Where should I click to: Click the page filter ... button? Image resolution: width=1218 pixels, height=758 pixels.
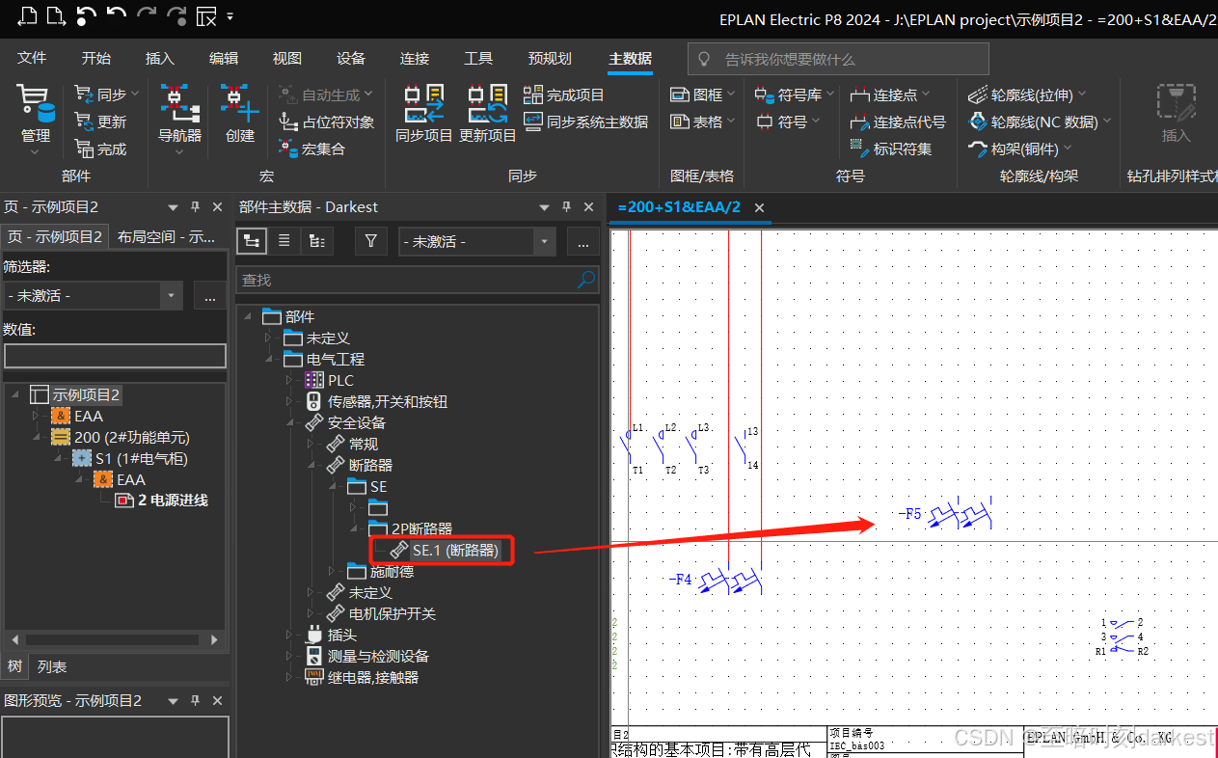click(210, 296)
